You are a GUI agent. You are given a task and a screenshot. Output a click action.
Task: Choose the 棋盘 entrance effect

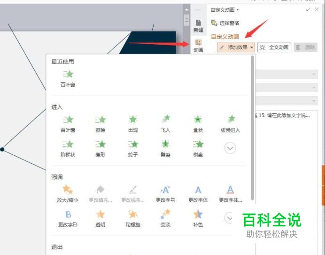(198, 149)
